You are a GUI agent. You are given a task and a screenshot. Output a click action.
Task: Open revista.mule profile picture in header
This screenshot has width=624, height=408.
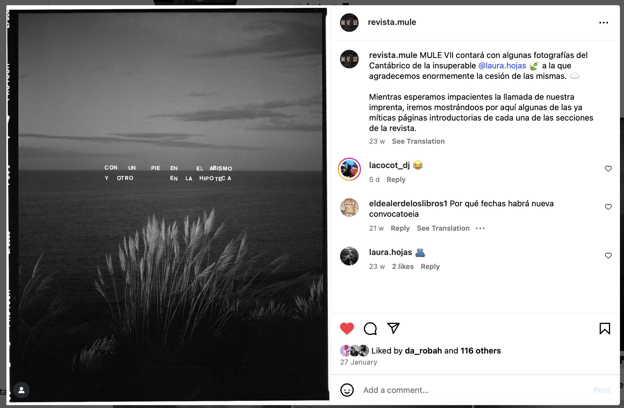click(349, 23)
